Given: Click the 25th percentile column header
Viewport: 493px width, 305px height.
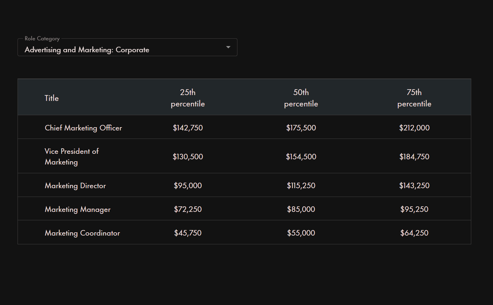Looking at the screenshot, I should (188, 98).
